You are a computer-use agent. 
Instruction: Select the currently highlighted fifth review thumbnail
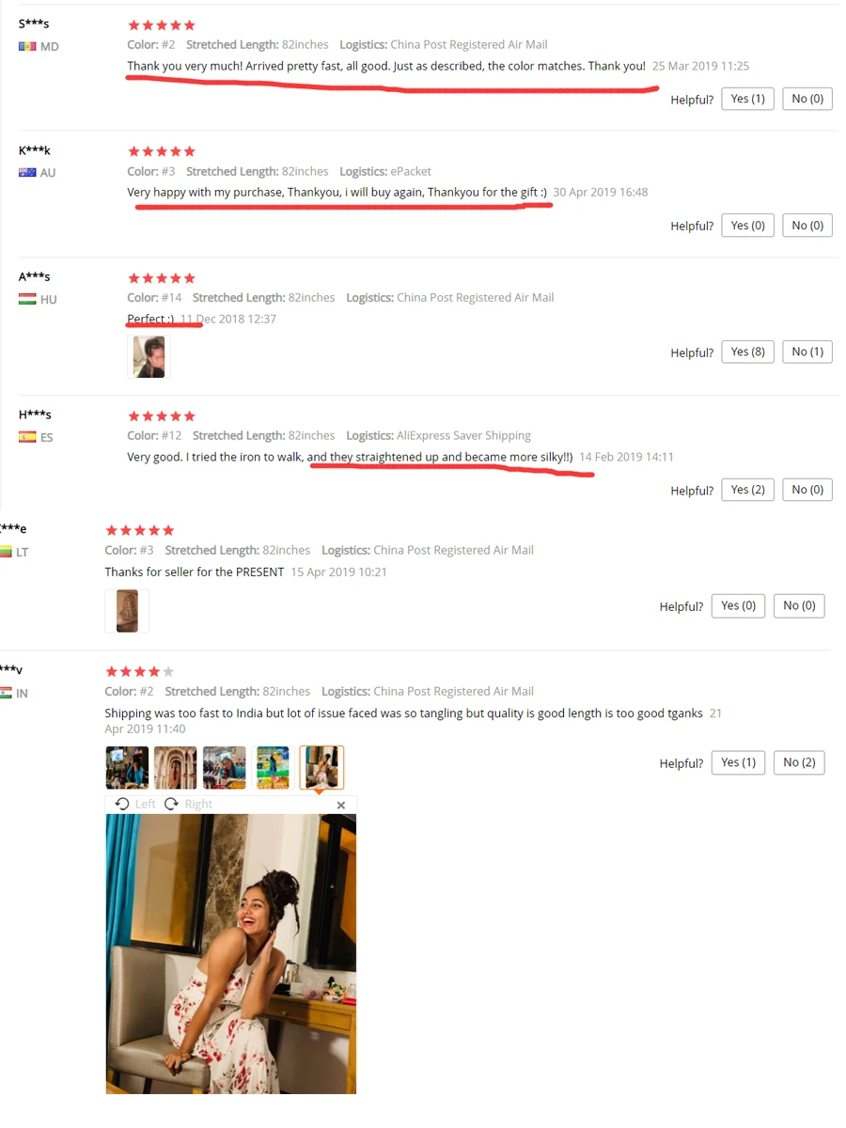(321, 768)
